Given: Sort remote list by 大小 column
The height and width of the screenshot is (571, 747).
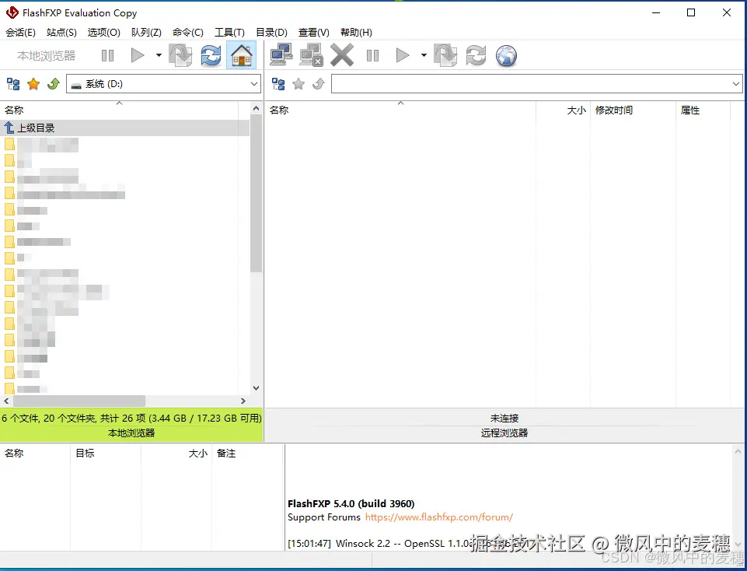Looking at the screenshot, I should 563,110.
